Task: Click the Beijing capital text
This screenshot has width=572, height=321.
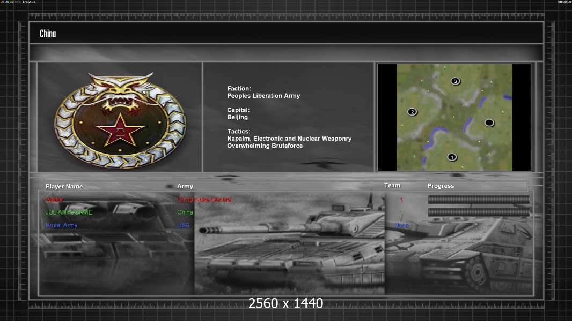Action: (x=238, y=117)
